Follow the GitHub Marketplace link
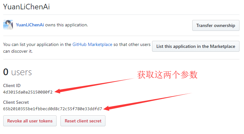 pyautogui.click(x=92, y=44)
